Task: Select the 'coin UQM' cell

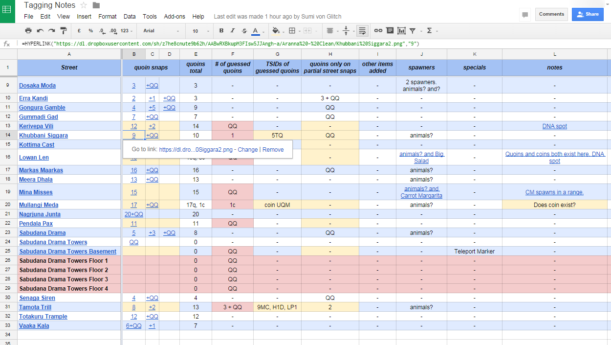Action: pos(277,205)
